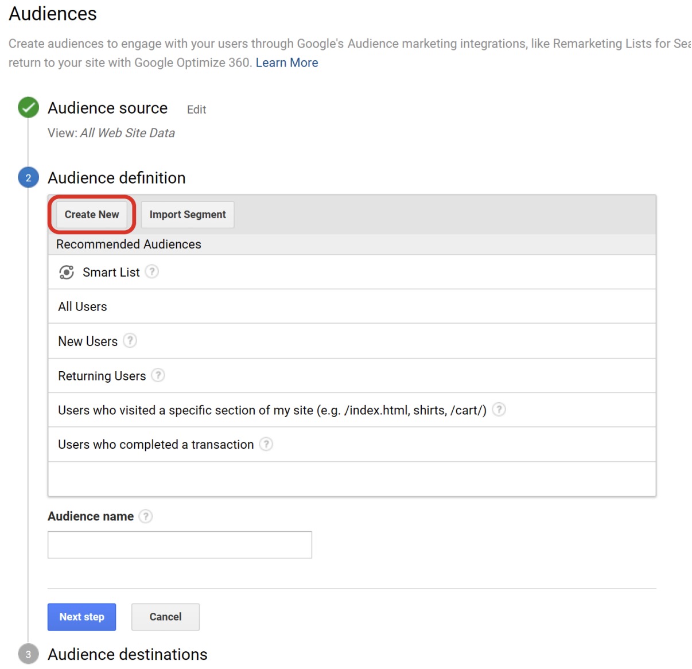Click the help icon beside Returning Users
The height and width of the screenshot is (669, 692).
pos(158,375)
